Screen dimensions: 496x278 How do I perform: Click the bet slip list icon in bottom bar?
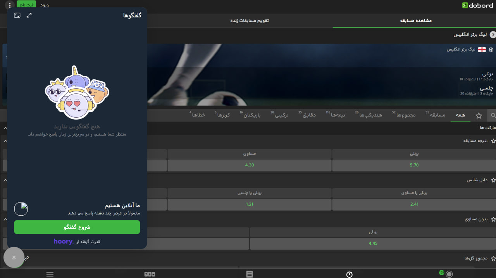250,274
